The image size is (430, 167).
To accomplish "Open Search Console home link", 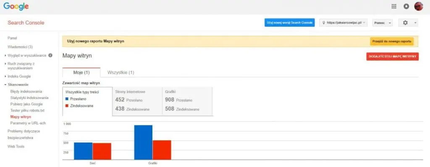I will [x=26, y=23].
